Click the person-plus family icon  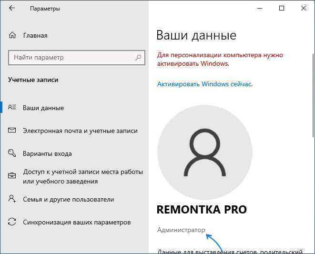pyautogui.click(x=12, y=199)
